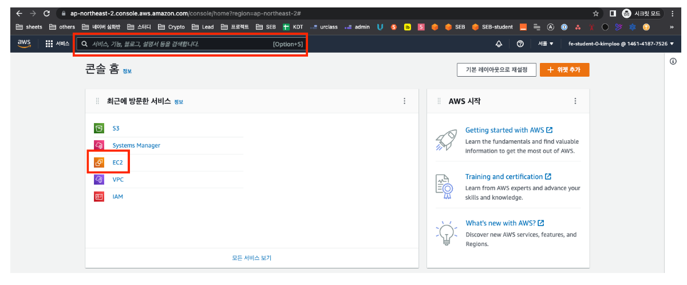
Task: Expand the 서울 region dropdown
Action: click(x=546, y=43)
